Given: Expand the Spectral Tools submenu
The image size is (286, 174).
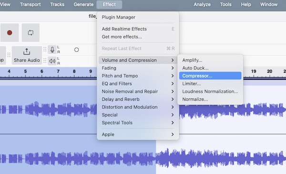Looking at the screenshot, I should tap(138, 123).
